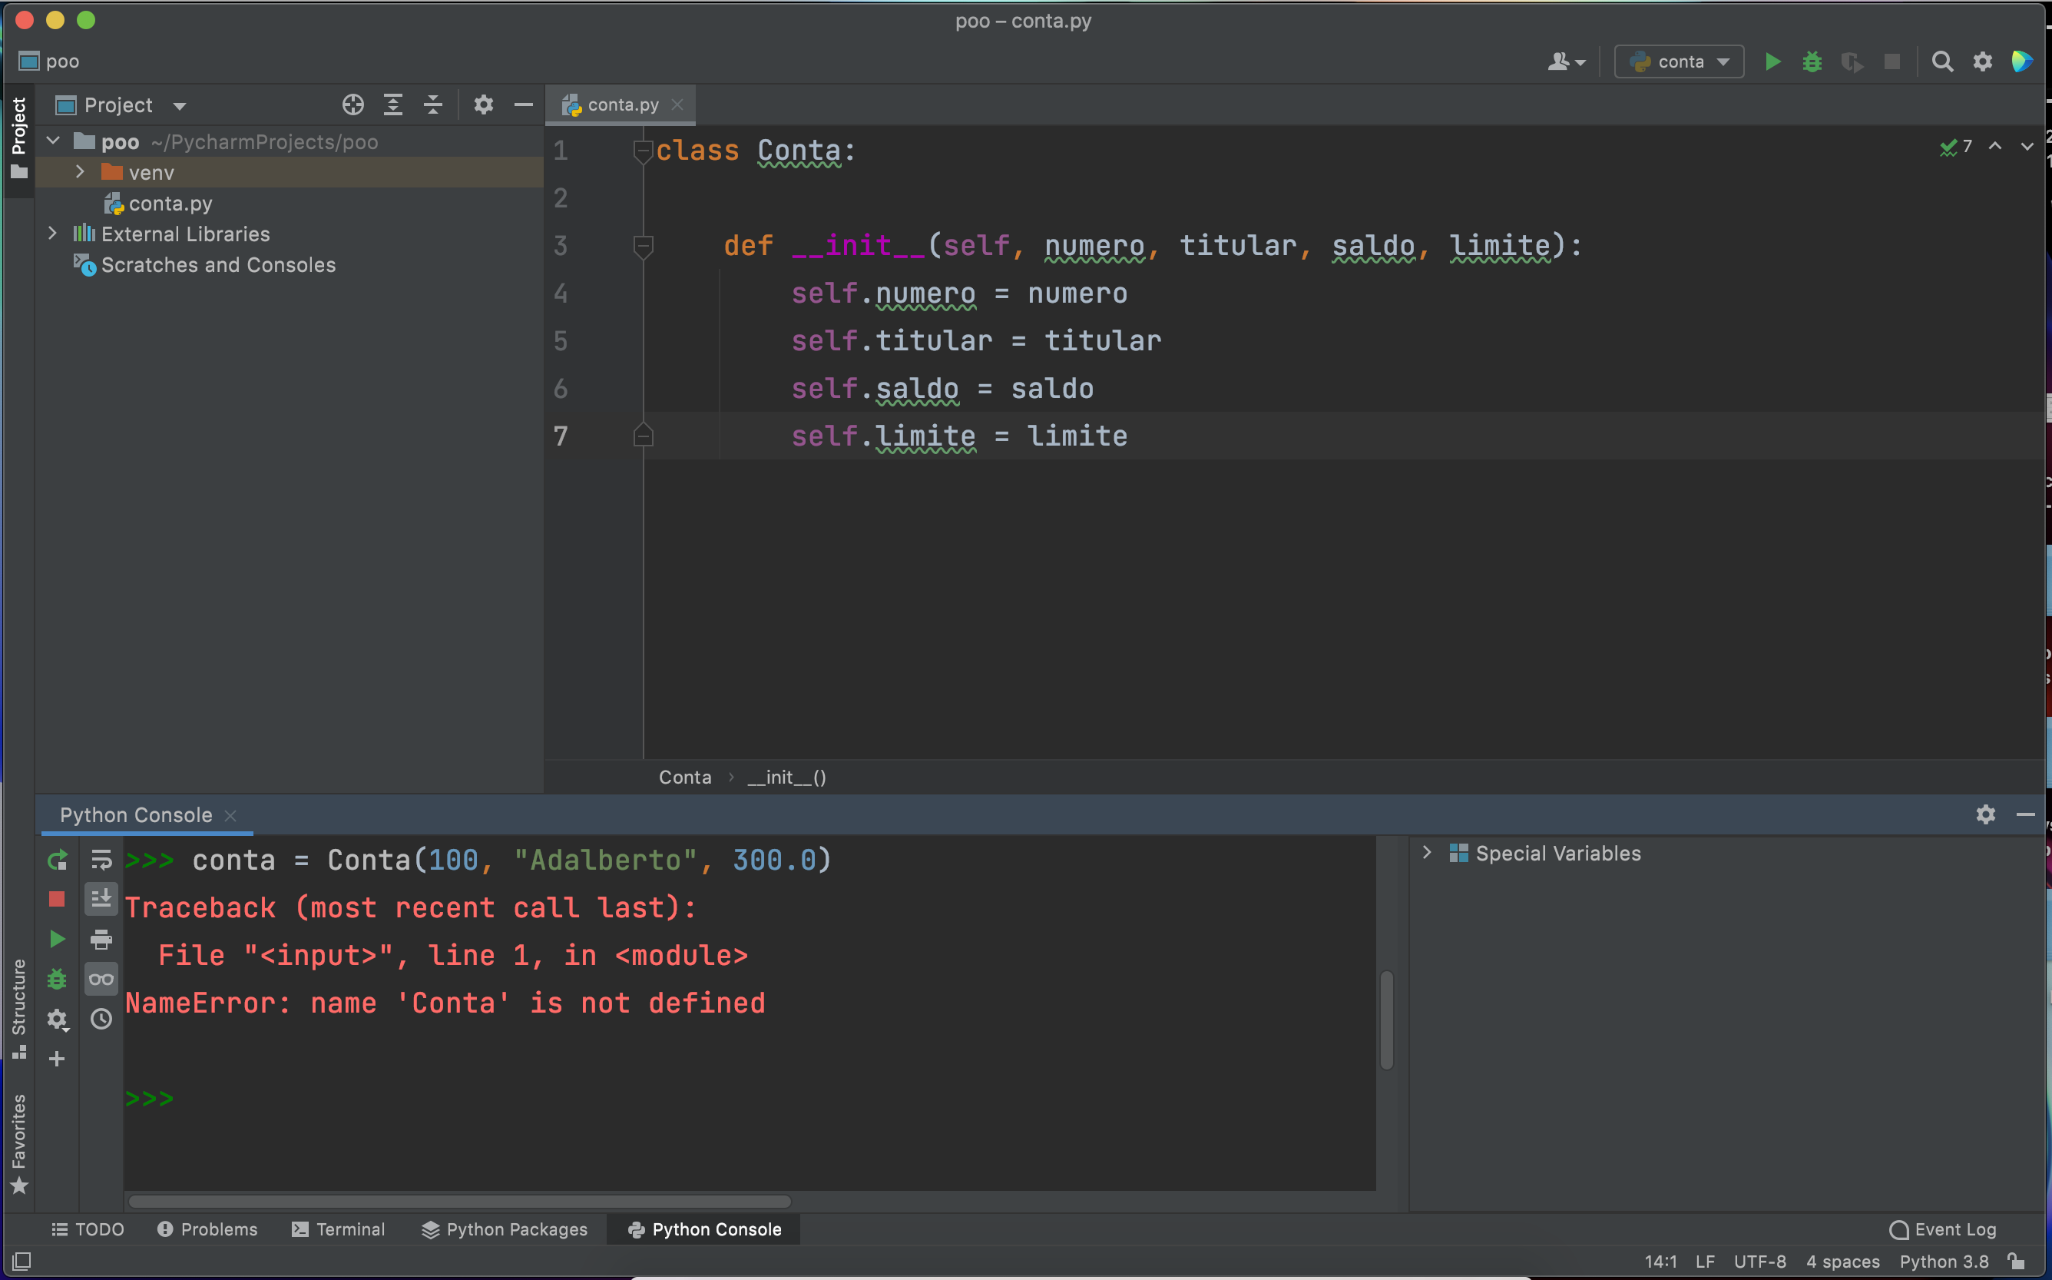Add new console with plus icon
The width and height of the screenshot is (2052, 1280).
point(57,1059)
